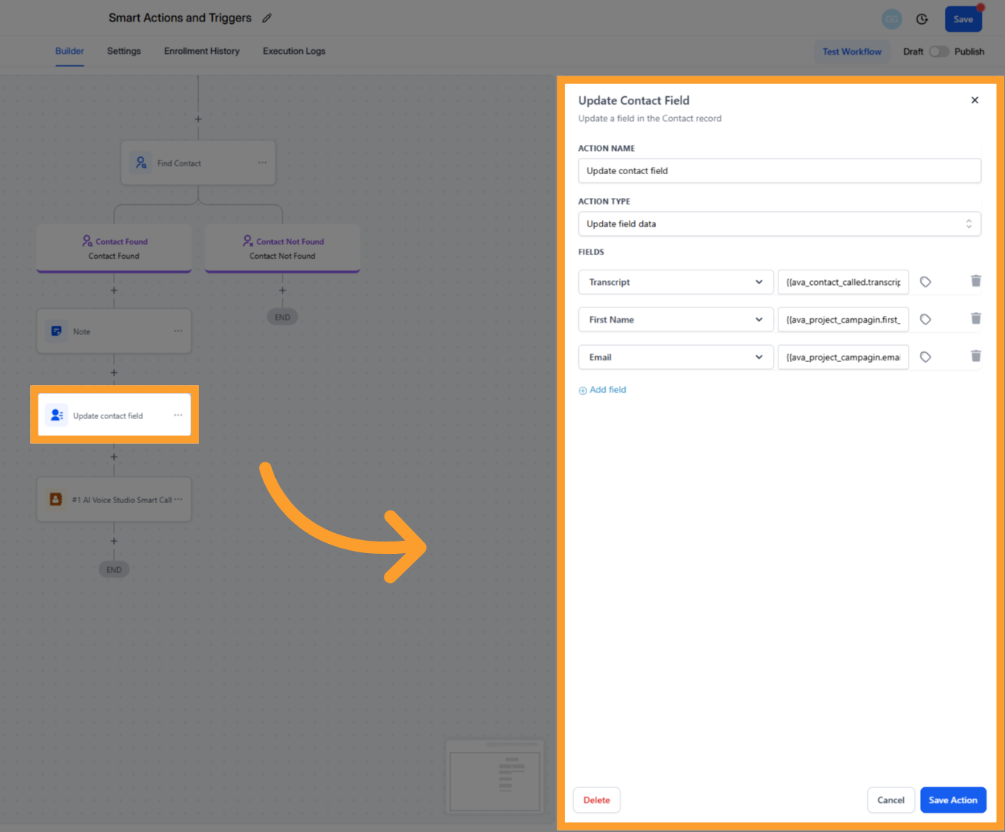
Task: Click the Add field link
Action: point(603,390)
